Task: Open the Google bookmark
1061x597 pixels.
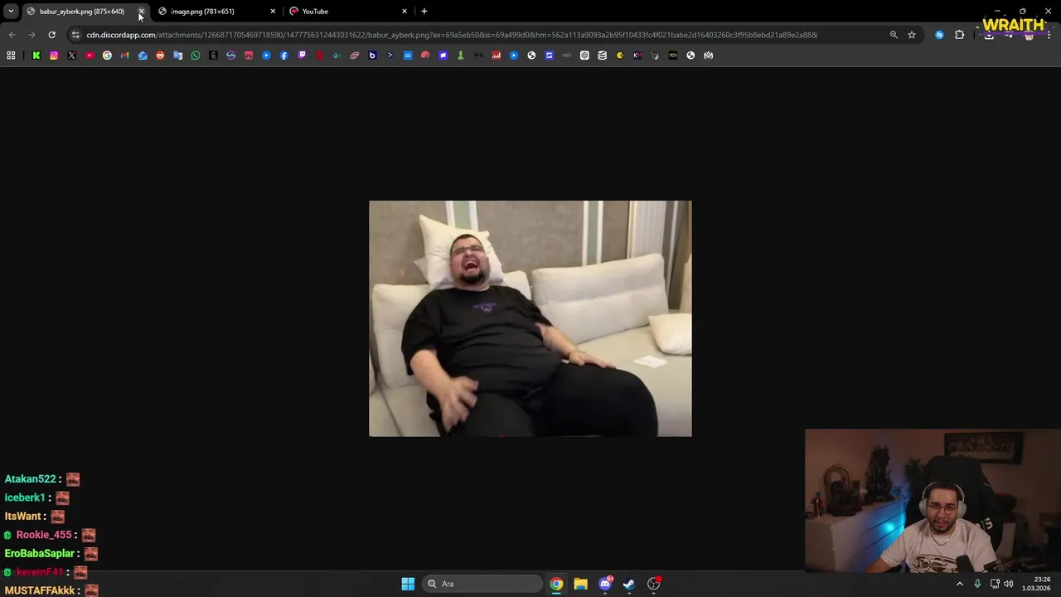Action: click(x=107, y=56)
